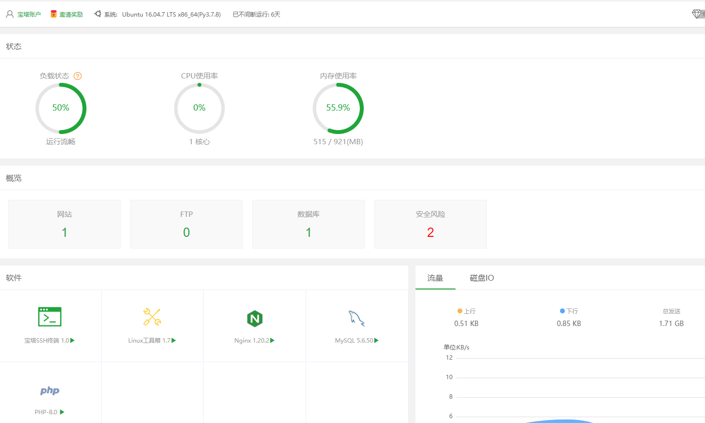Click the 内存使用率 55.9% gauge
The width and height of the screenshot is (705, 423).
(x=338, y=108)
